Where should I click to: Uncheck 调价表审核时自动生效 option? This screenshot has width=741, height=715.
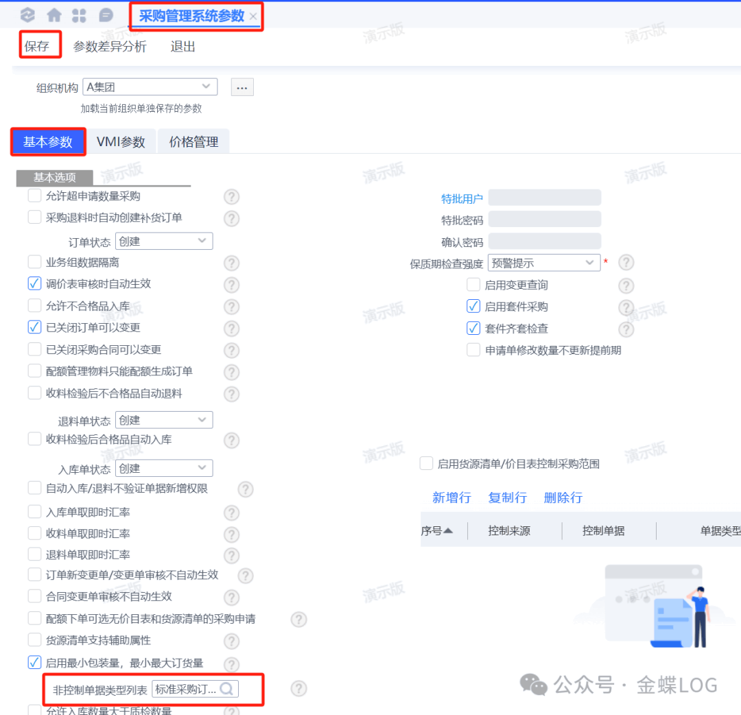point(34,283)
